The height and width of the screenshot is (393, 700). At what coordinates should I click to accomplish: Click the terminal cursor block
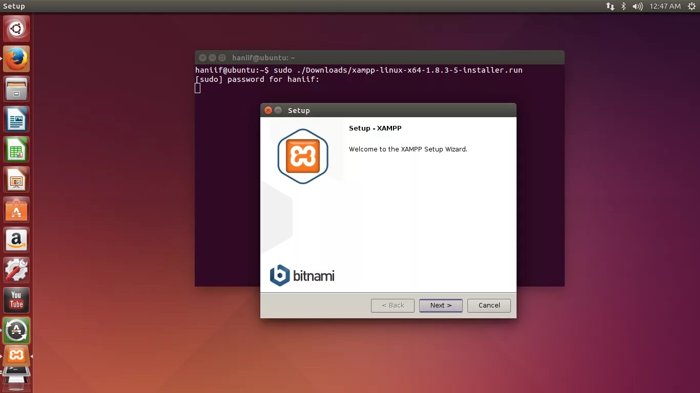click(198, 88)
